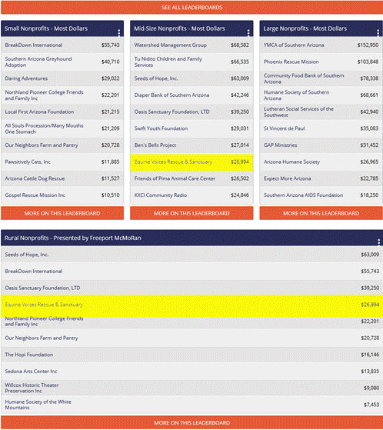
Task: Open Large Nonprofits three-dot menu
Action: [378, 32]
